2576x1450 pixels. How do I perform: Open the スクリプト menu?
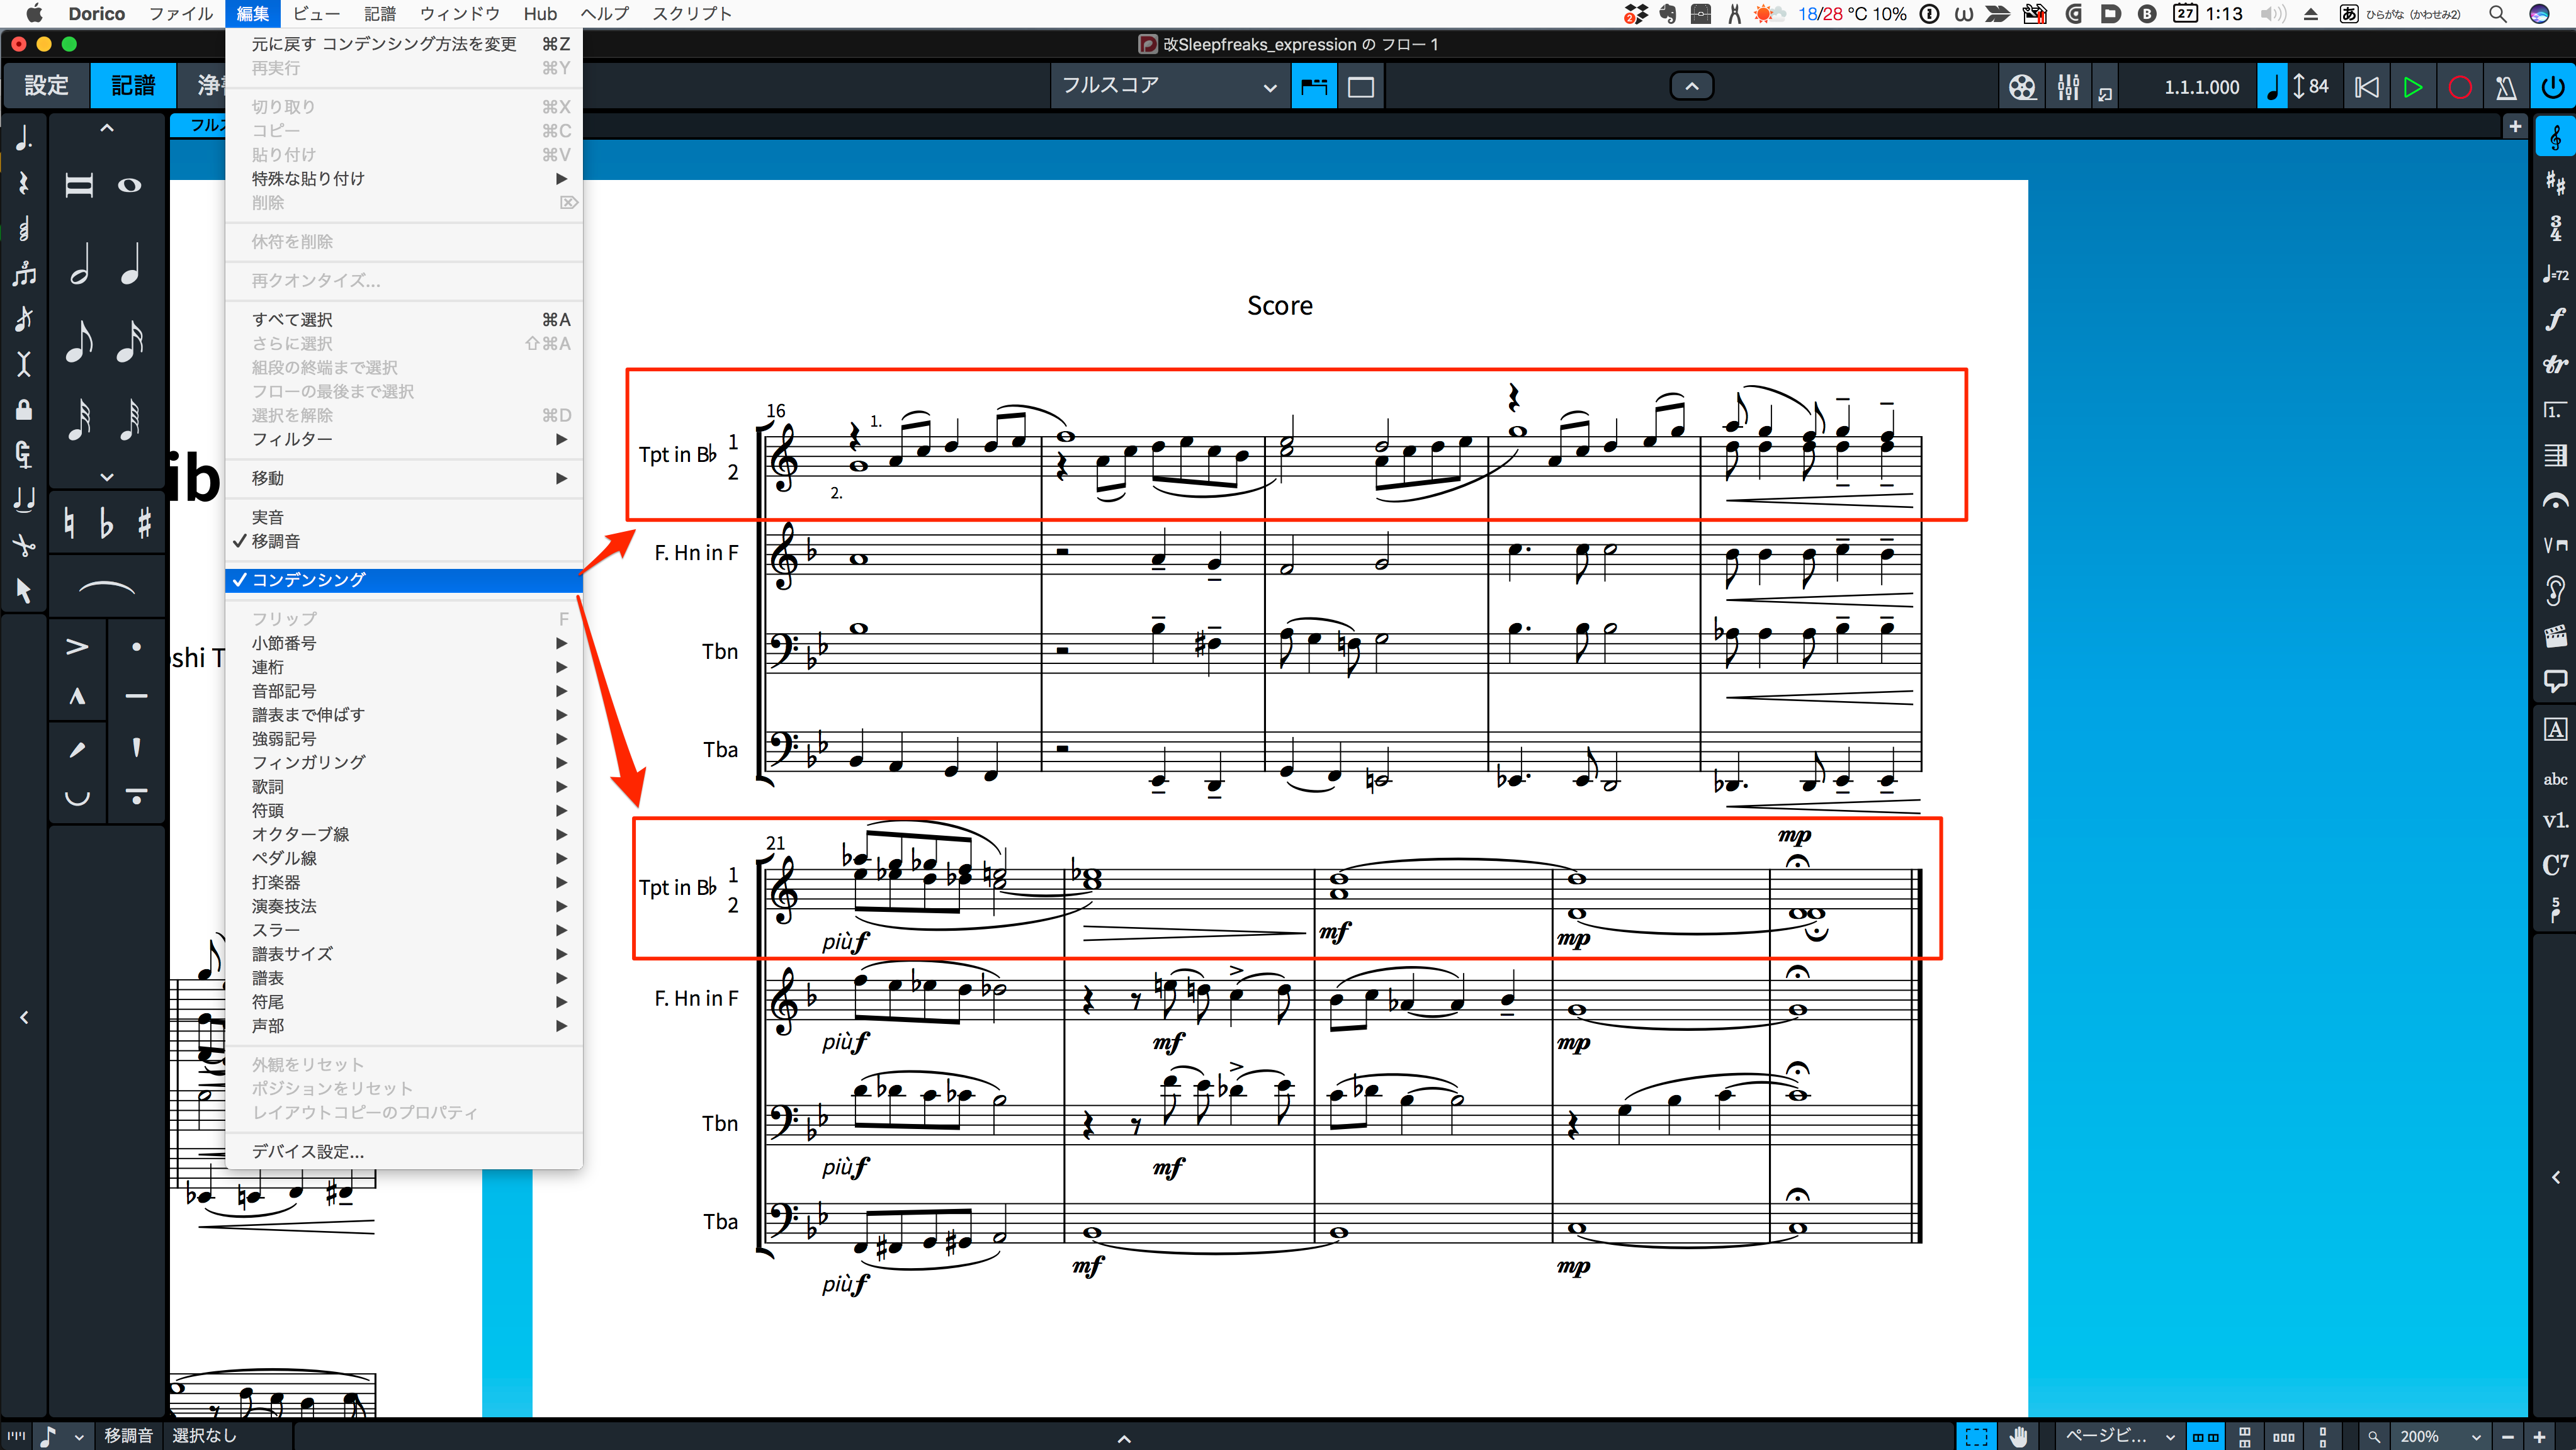tap(692, 14)
